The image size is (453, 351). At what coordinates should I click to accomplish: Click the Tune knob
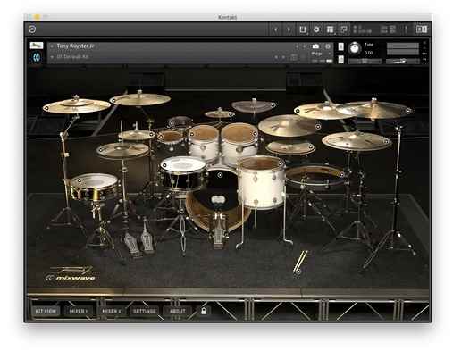[355, 48]
